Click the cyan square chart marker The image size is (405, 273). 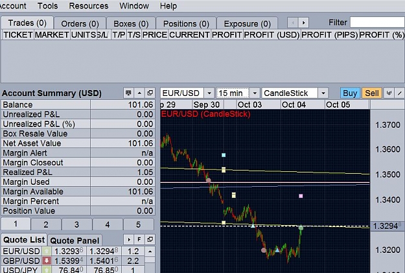coord(224,155)
